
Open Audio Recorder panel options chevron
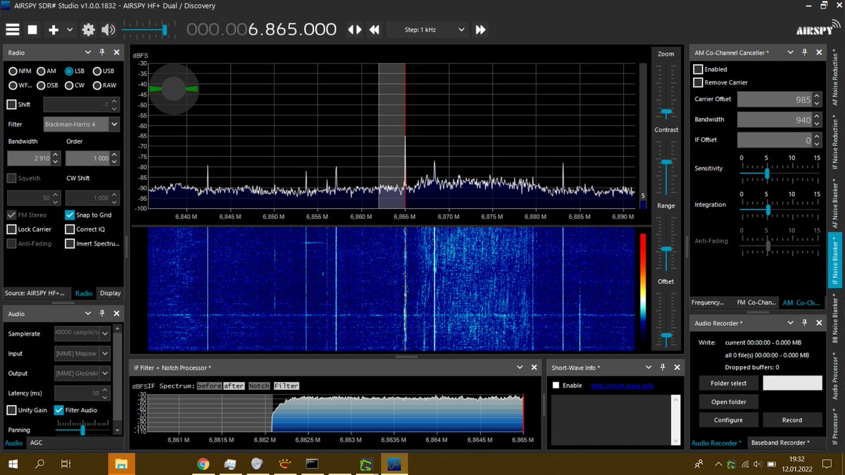790,323
